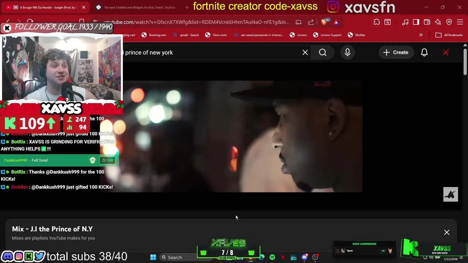The image size is (468, 263).
Task: Open Spotify from the taskbar
Action: pyautogui.click(x=272, y=258)
